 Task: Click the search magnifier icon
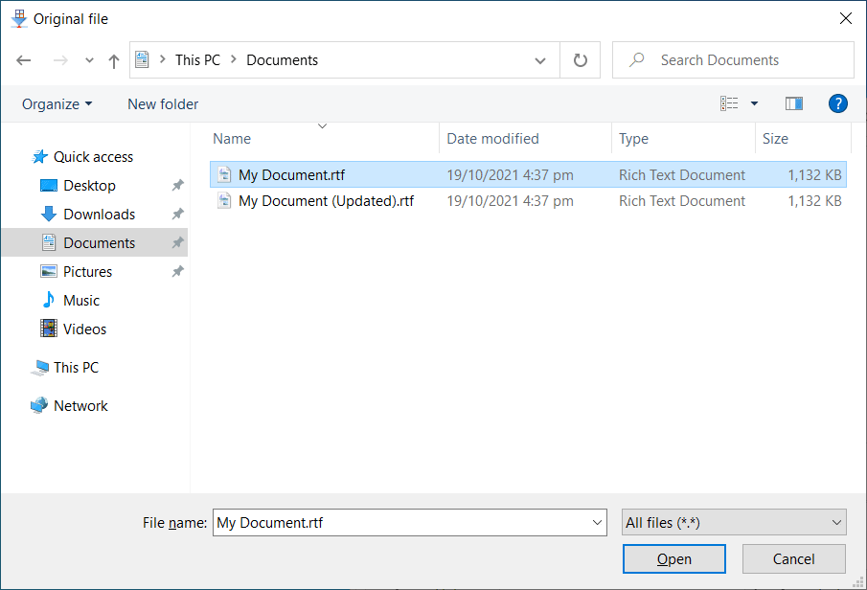pos(636,59)
